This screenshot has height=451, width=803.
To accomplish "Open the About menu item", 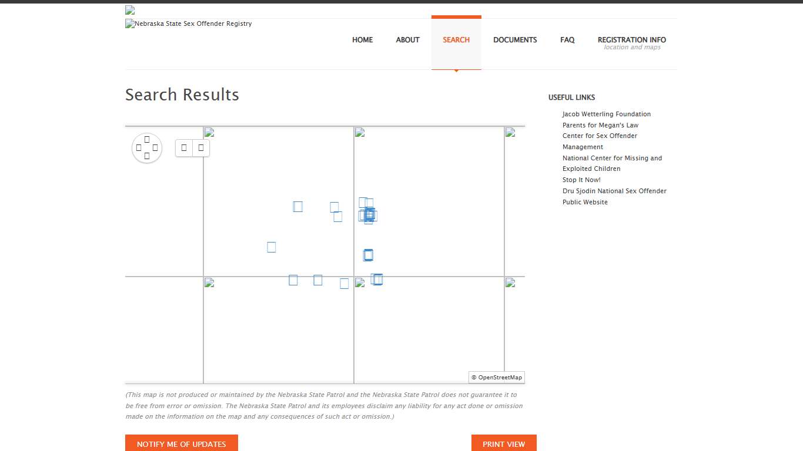I will click(x=407, y=40).
